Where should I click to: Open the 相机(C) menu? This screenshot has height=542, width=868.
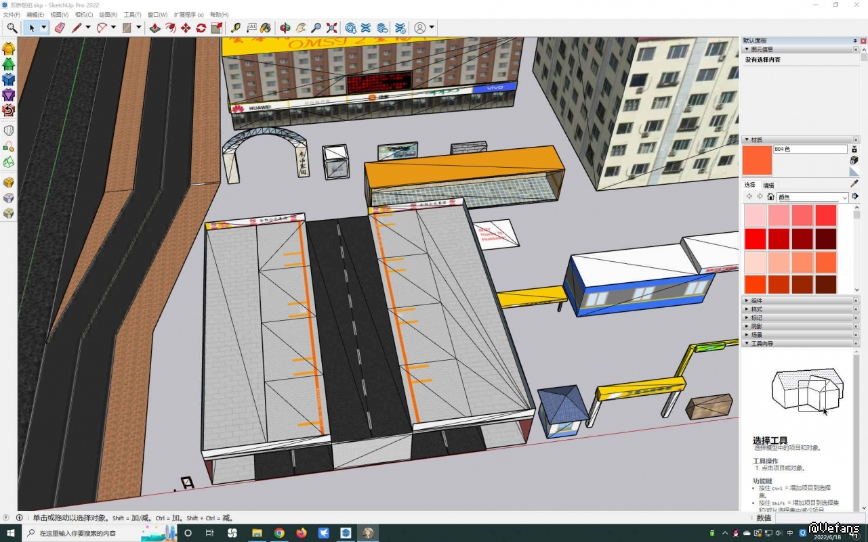pos(84,14)
